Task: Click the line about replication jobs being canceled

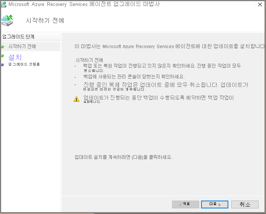Action: coord(166,86)
